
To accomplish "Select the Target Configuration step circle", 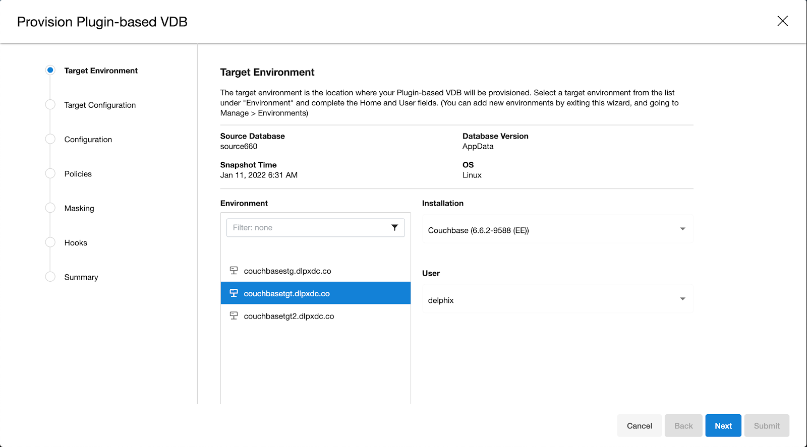I will coord(50,105).
